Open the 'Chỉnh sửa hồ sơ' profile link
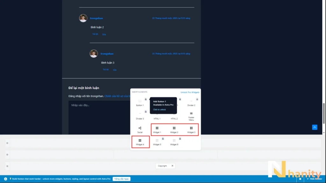The height and width of the screenshot is (183, 326). [117, 96]
